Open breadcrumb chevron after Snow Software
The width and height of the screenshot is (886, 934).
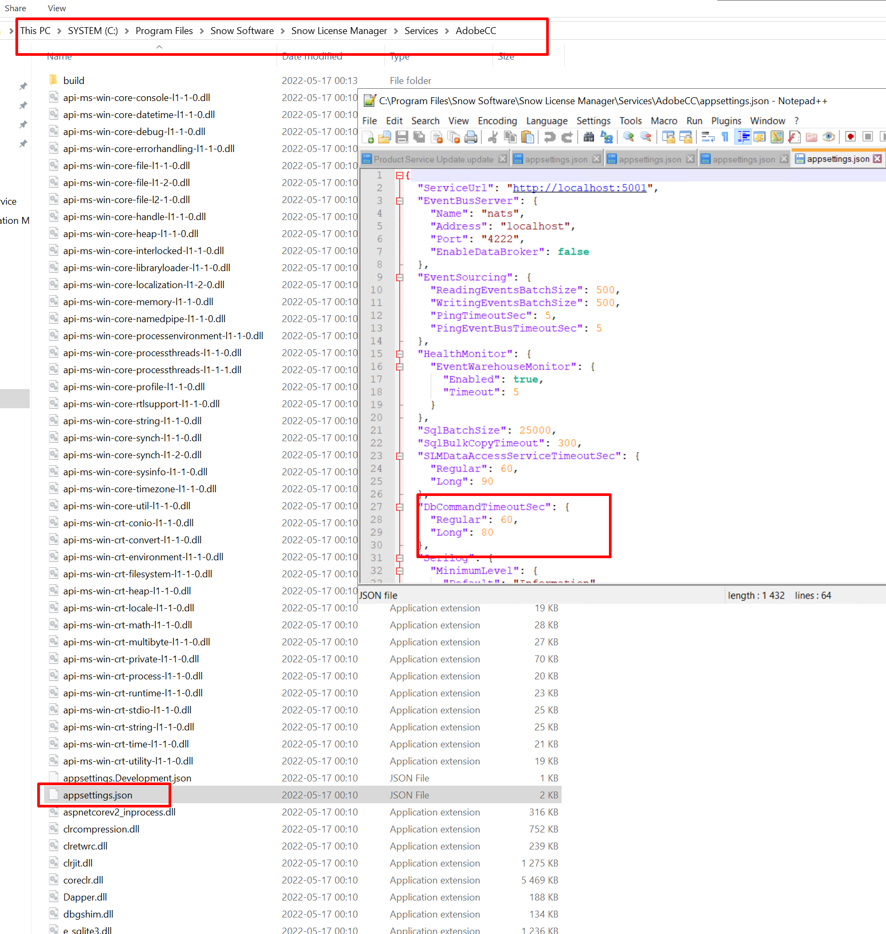(282, 31)
